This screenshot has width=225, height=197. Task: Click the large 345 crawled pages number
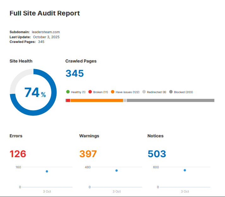pos(74,73)
